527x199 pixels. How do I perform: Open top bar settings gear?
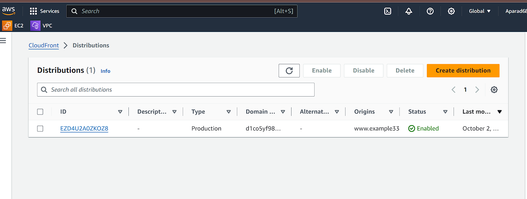(451, 11)
